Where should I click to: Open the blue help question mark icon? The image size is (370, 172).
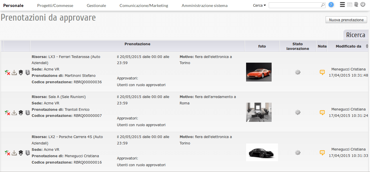pyautogui.click(x=331, y=5)
